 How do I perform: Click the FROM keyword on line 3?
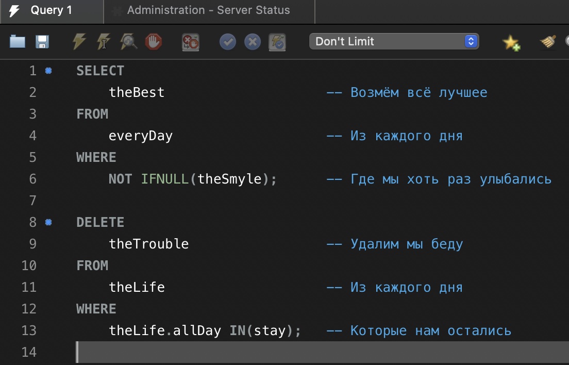(x=92, y=114)
